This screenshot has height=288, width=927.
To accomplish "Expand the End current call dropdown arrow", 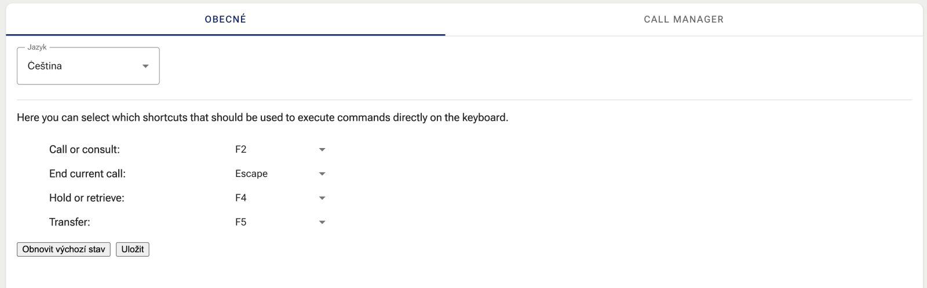I will point(322,174).
